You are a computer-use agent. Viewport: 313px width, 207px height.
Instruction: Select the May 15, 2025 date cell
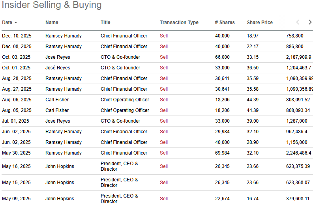point(16,183)
